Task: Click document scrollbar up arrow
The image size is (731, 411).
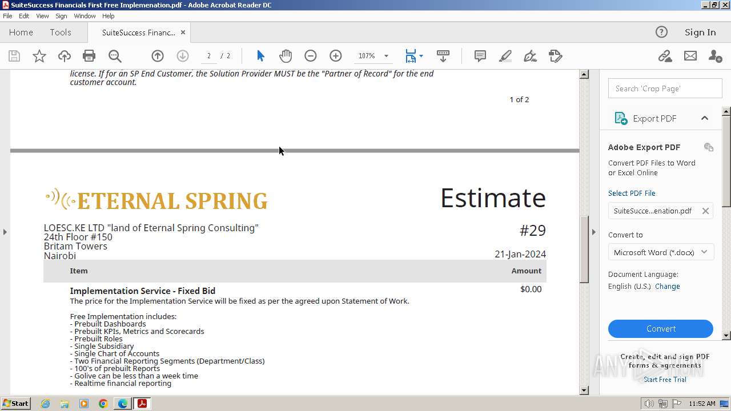Action: point(584,74)
